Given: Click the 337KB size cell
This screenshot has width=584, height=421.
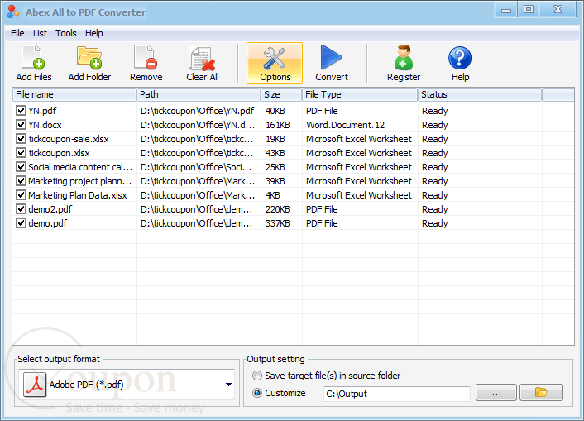Looking at the screenshot, I should 277,223.
